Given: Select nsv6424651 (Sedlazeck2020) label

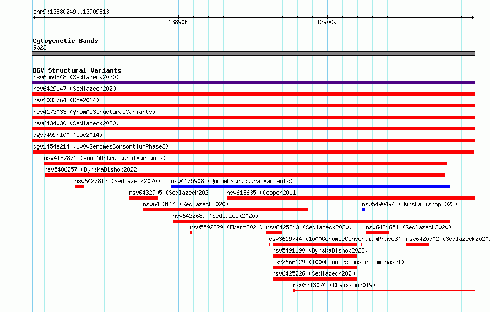Looking at the screenshot, I should pos(409,227).
